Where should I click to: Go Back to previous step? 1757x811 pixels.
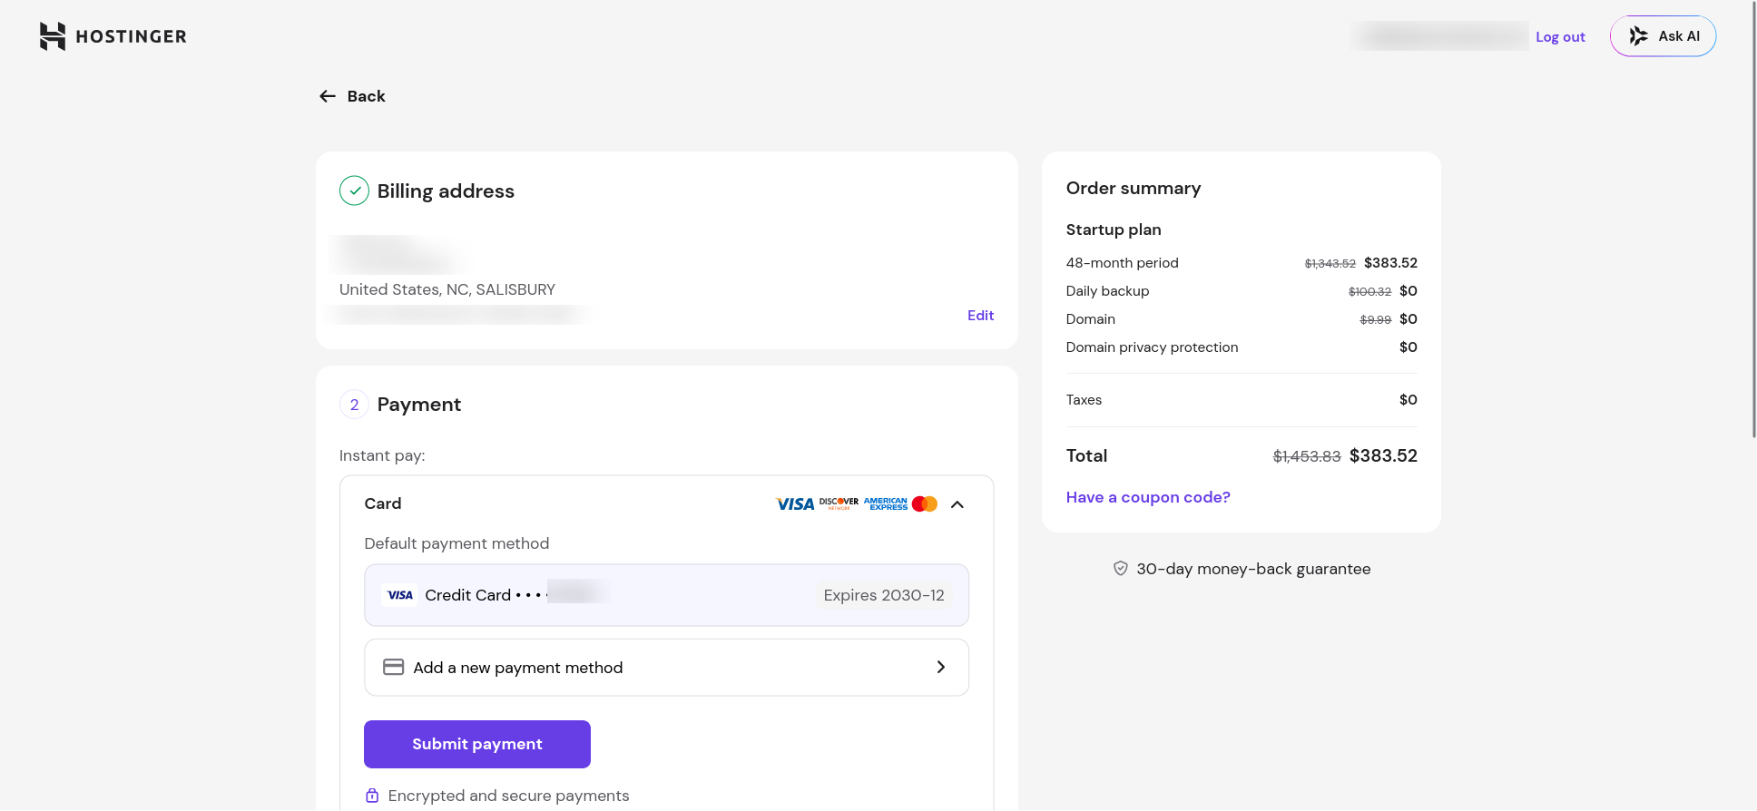pyautogui.click(x=353, y=96)
